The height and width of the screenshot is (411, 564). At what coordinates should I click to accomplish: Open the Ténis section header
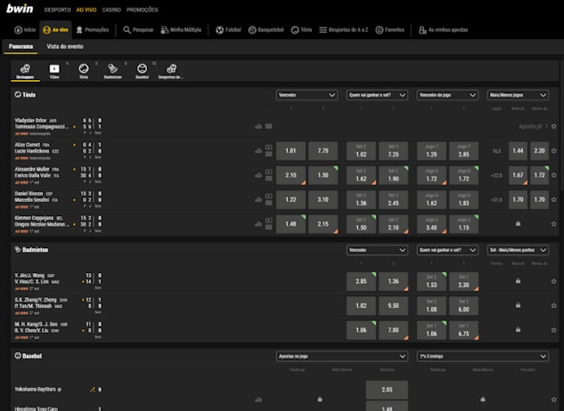25,95
